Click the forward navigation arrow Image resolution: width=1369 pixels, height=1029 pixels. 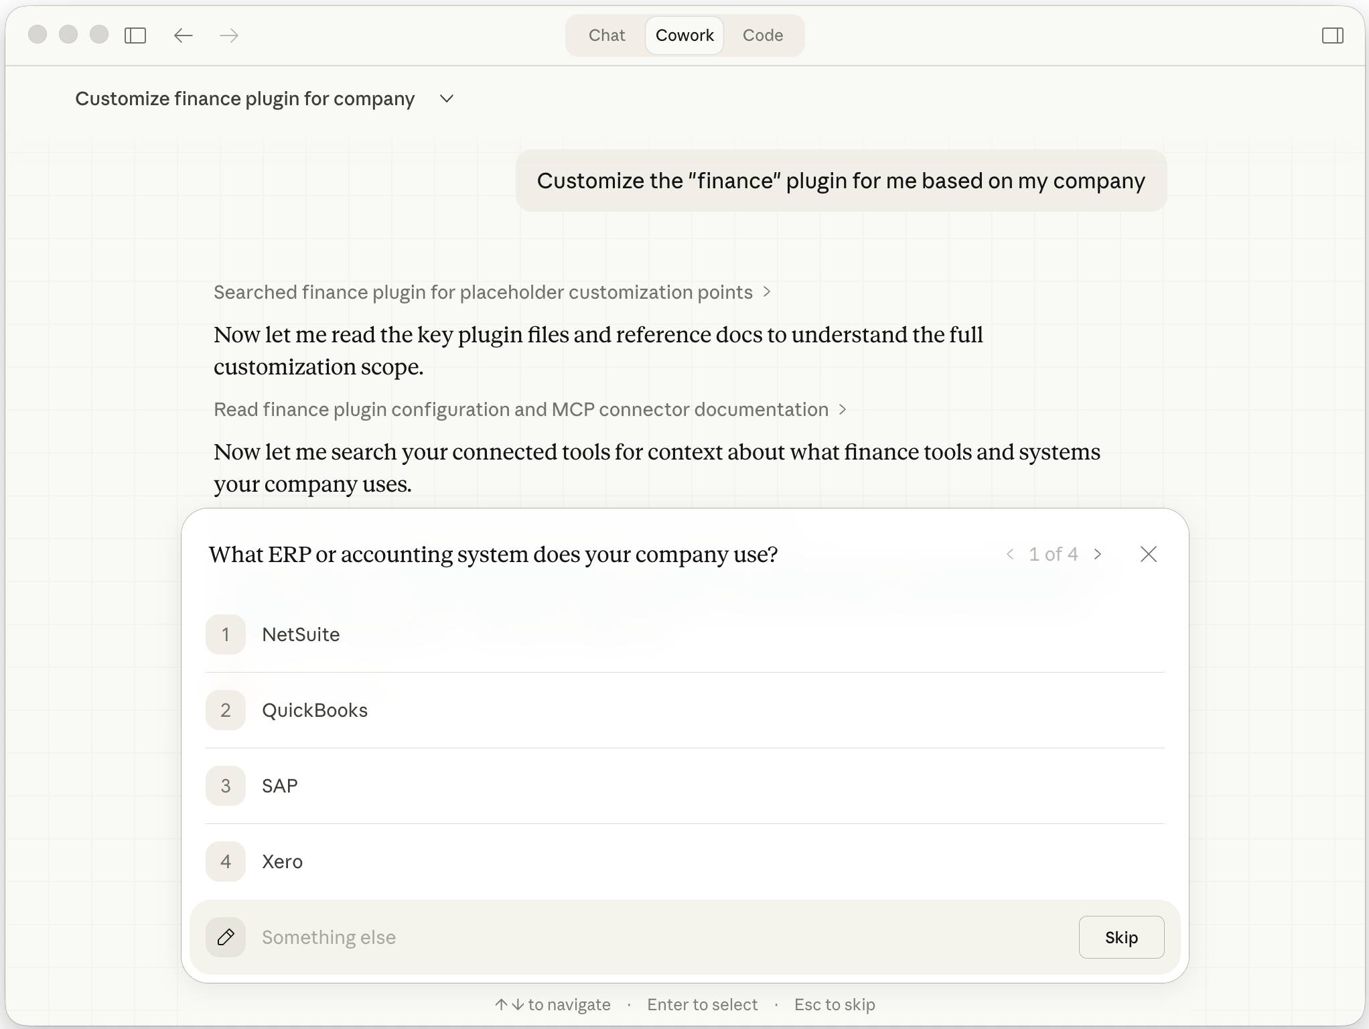click(228, 36)
